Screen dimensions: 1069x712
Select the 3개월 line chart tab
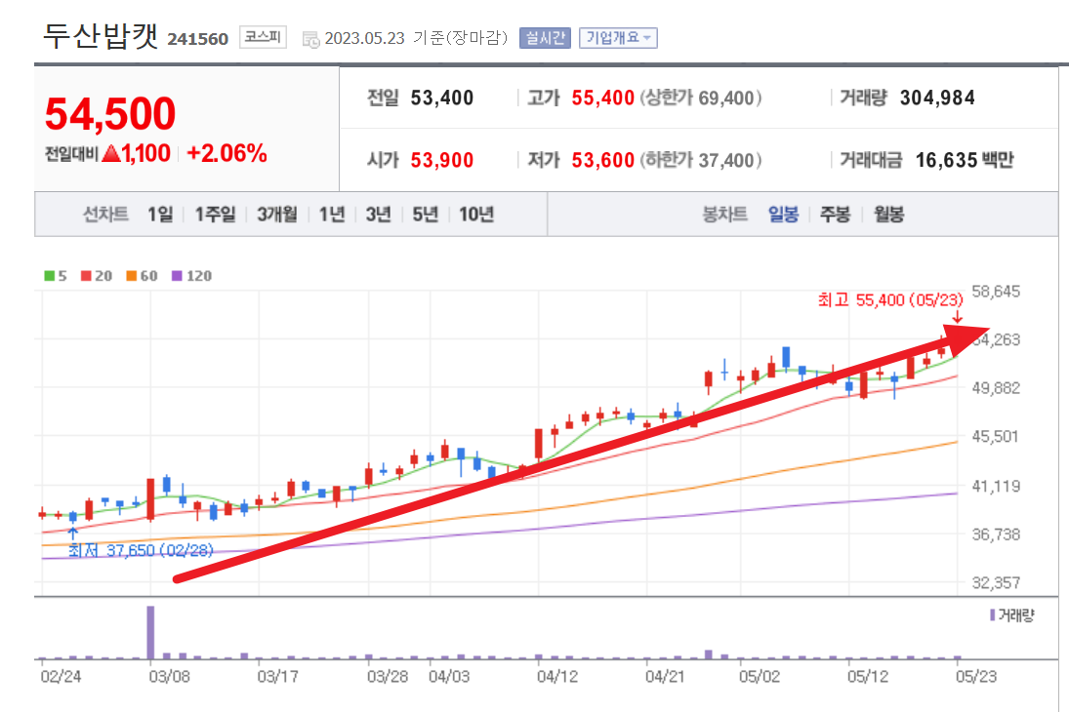pos(277,215)
